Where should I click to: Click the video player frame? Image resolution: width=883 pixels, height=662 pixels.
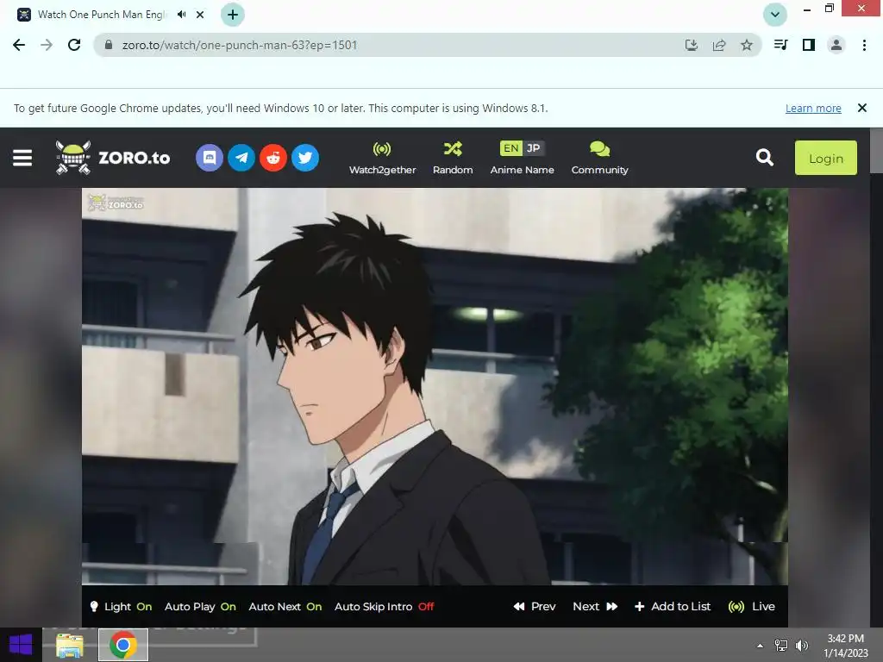coord(435,386)
